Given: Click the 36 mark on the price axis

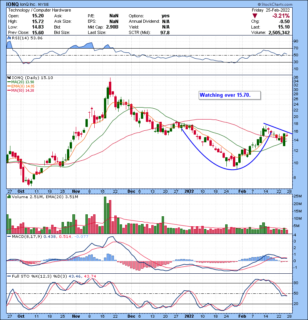Looking at the screenshot, I should pos(296,77).
